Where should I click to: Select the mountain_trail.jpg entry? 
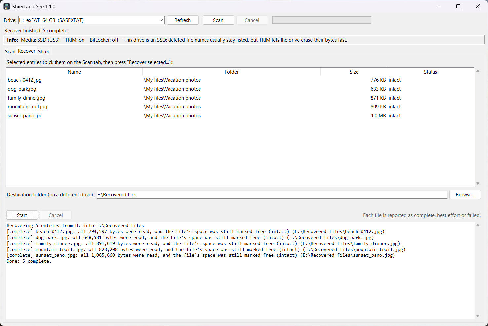[240, 107]
